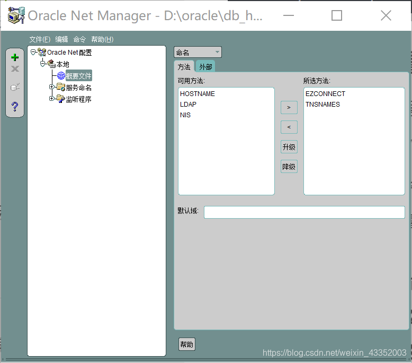This screenshot has height=363, width=412.
Task: Minimize the Oracle Net Manager window
Action: (289, 15)
